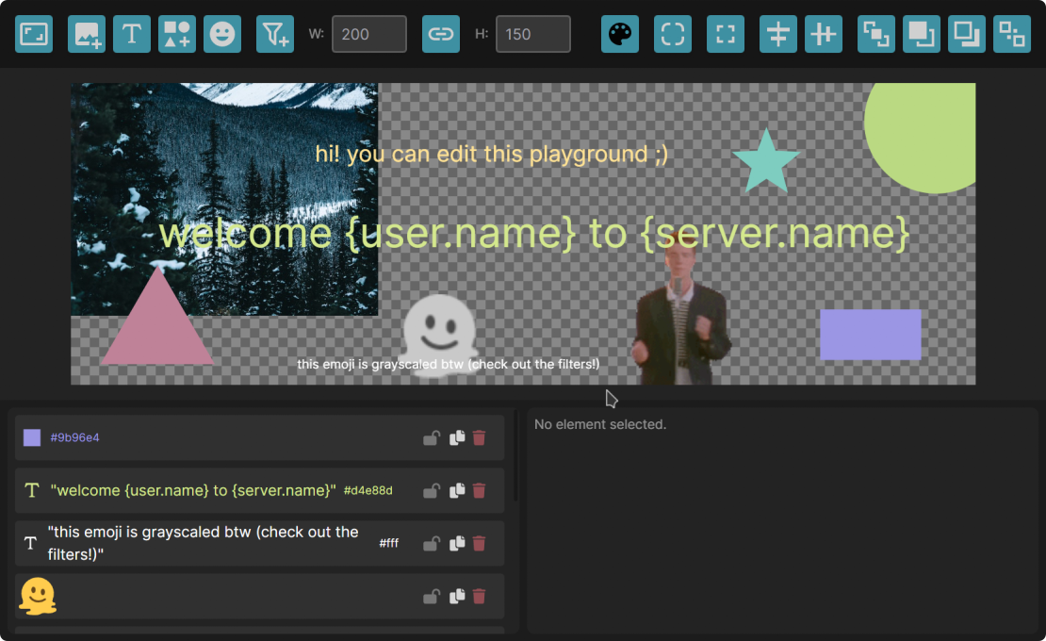
Task: Open the color palette tool
Action: [619, 34]
